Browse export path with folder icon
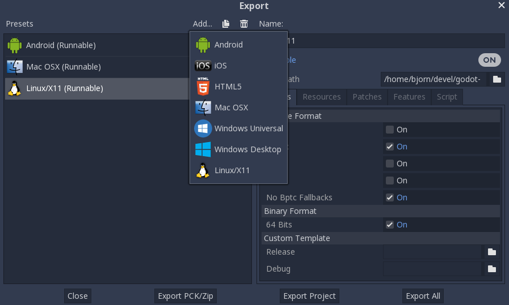The image size is (509, 305). (x=497, y=79)
